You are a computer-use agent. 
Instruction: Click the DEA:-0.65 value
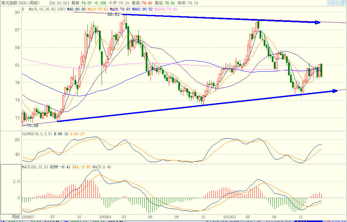(x=81, y=167)
